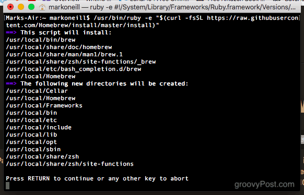Click the '/usr/local/share/man/man1/brew.1' path
This screenshot has width=304, height=195.
coord(64,54)
